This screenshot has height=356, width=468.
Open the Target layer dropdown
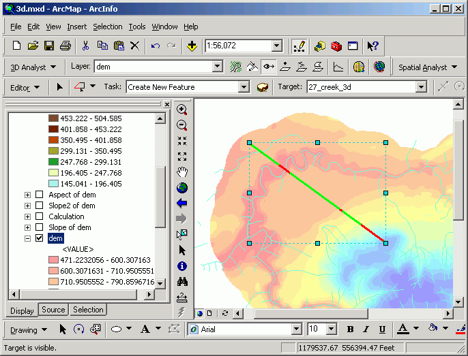tap(421, 87)
